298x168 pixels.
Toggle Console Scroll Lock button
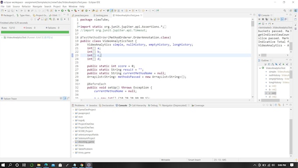point(275,19)
